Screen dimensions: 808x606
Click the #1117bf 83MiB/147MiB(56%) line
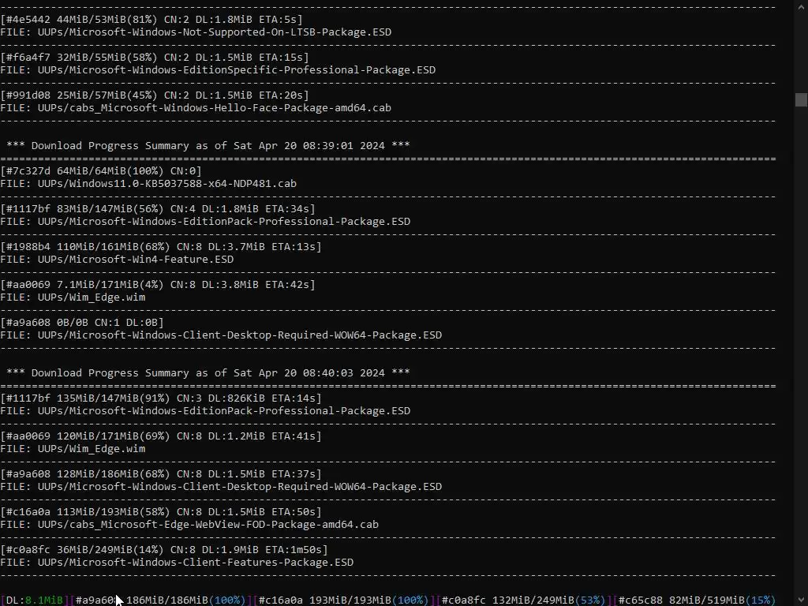point(158,208)
